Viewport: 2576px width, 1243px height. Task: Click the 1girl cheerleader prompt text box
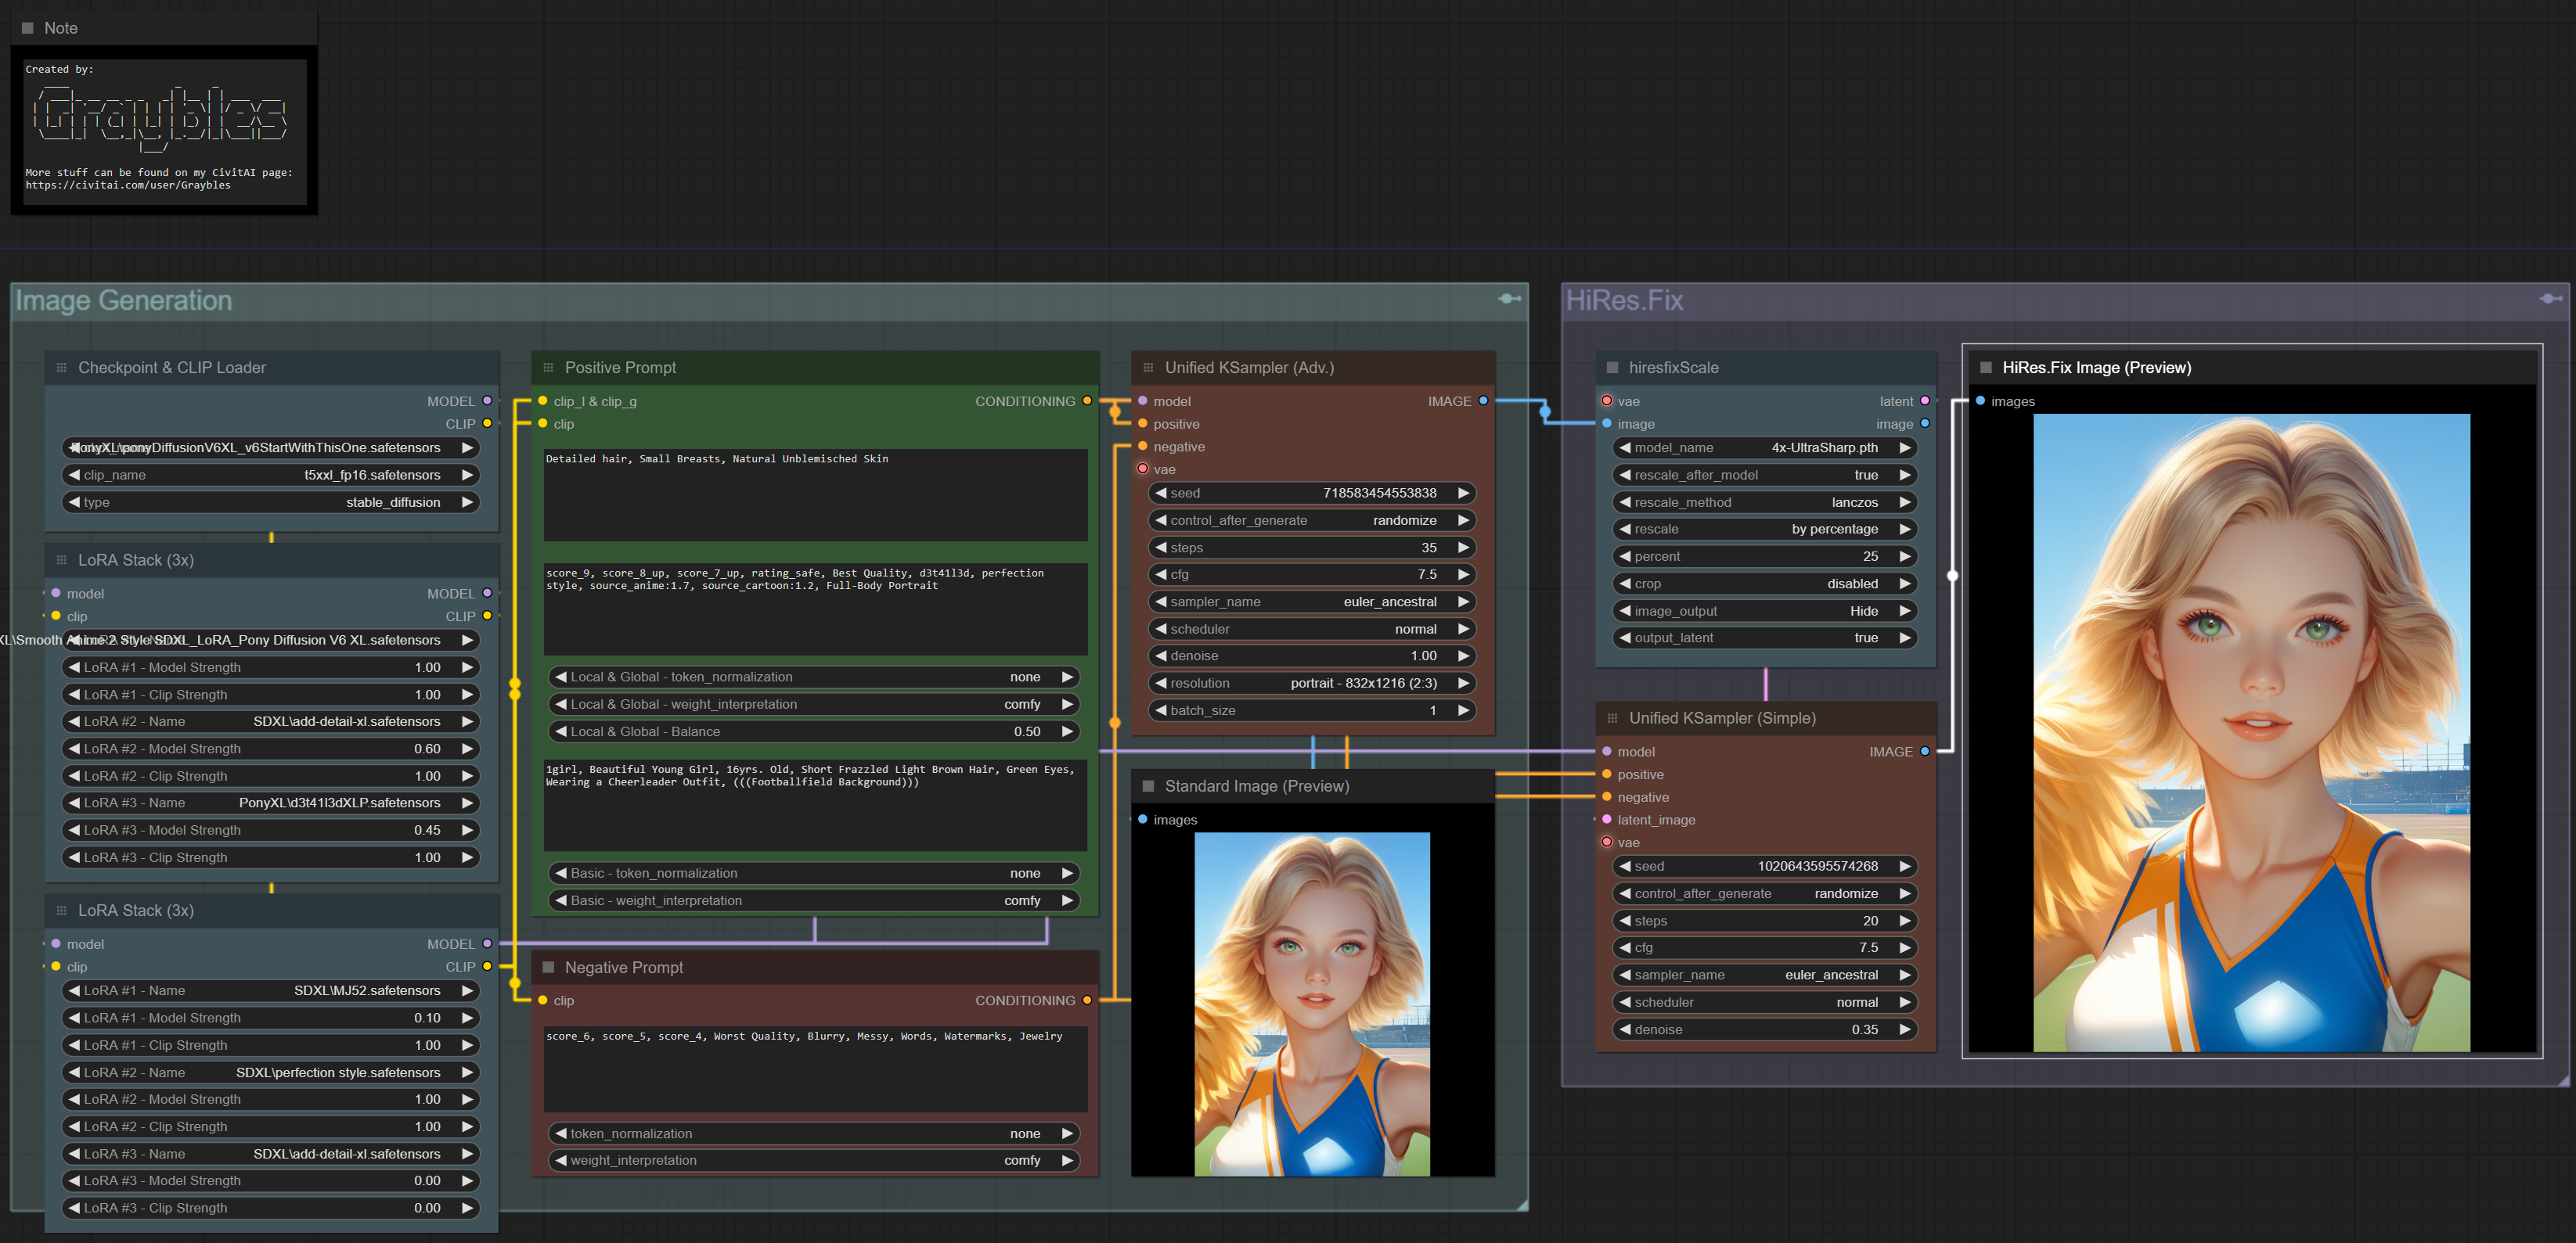point(815,806)
